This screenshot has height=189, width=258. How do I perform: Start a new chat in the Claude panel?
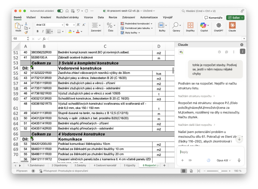coord(227,52)
